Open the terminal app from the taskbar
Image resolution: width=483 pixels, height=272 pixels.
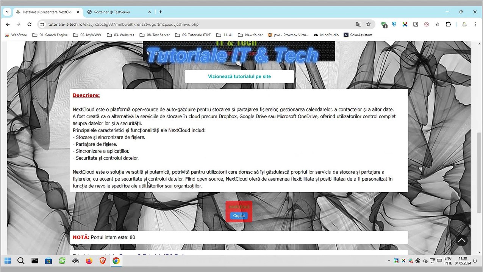(34, 261)
